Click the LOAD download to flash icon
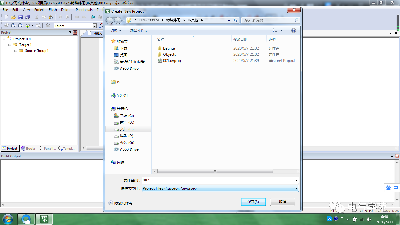This screenshot has width=400, height=225. click(x=48, y=26)
